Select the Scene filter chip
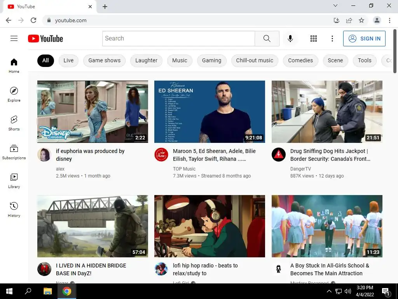The height and width of the screenshot is (299, 398). [x=335, y=60]
